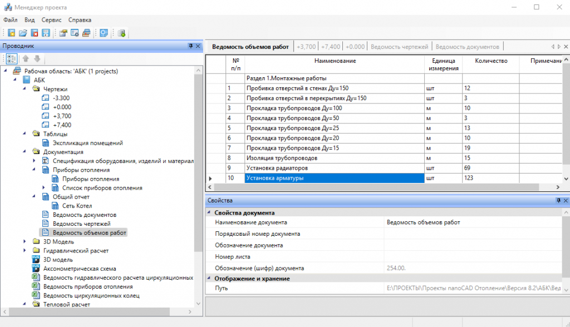Expand the Гидравлический расчет folder
This screenshot has height=327, width=570.
[24, 250]
